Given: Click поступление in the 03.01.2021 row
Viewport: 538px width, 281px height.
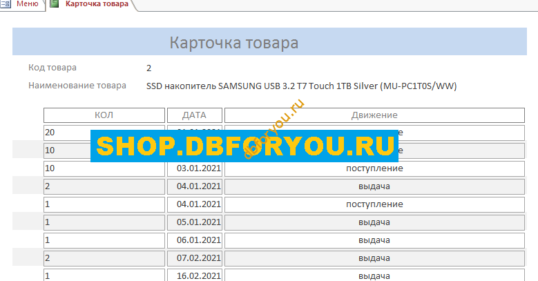Looking at the screenshot, I should click(374, 168).
